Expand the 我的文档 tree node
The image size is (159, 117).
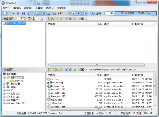coord(4,84)
